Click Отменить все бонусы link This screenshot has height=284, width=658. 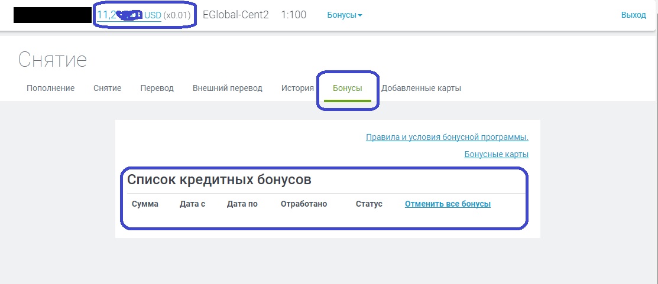click(x=448, y=204)
